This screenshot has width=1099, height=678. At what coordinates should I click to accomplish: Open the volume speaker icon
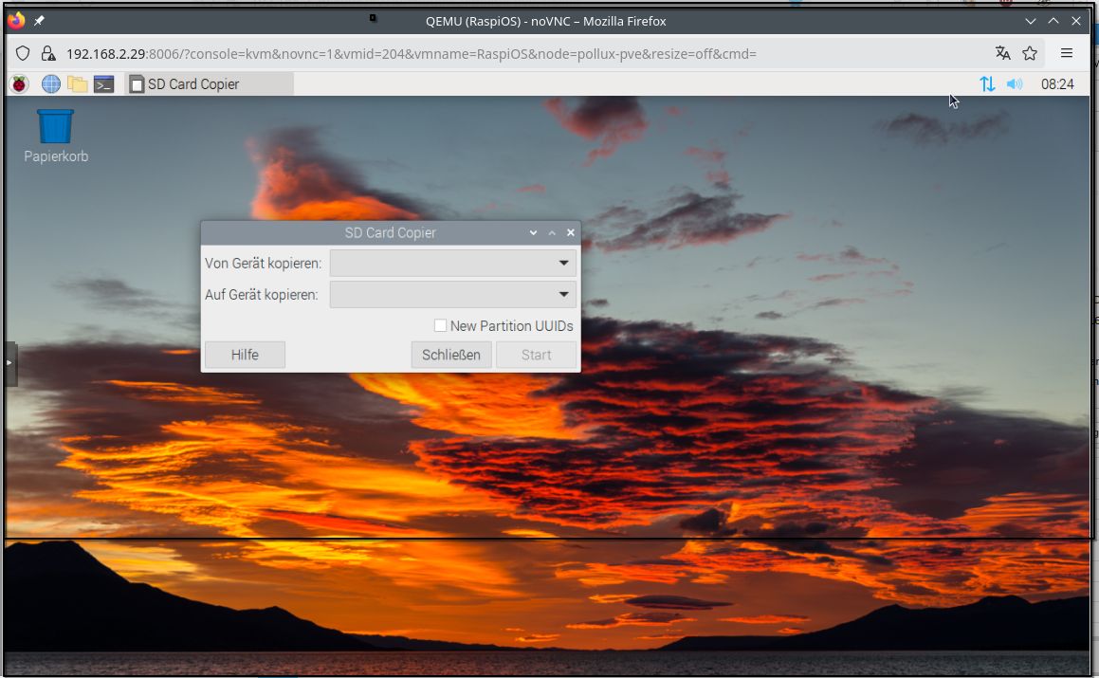click(1015, 83)
